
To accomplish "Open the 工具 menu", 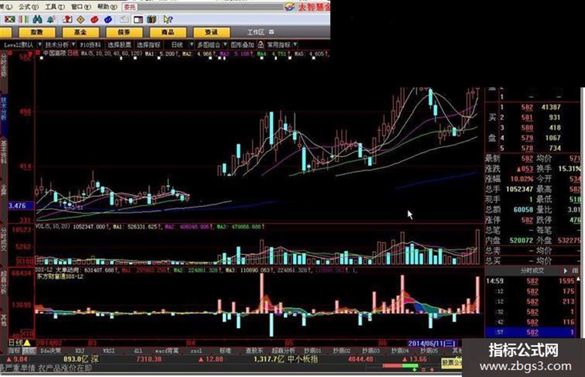I will 54,7.
